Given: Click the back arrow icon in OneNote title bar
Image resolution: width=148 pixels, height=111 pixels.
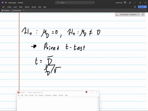Looking at the screenshot, I should 6,2.
